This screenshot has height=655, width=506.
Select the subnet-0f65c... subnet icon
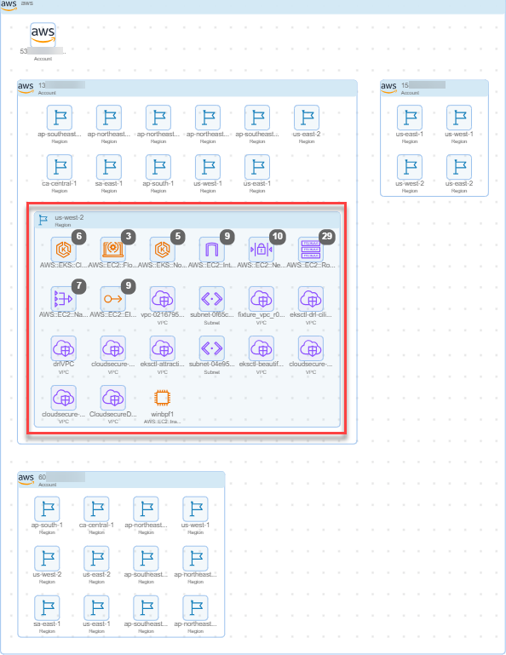(x=212, y=299)
